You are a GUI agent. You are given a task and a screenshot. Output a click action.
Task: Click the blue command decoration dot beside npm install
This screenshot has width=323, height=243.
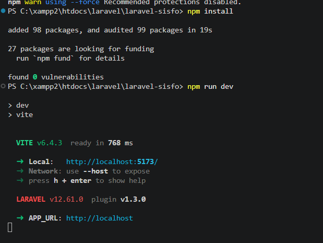[x=3, y=11]
